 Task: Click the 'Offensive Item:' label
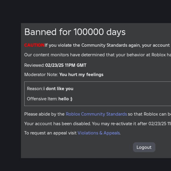(x=42, y=99)
